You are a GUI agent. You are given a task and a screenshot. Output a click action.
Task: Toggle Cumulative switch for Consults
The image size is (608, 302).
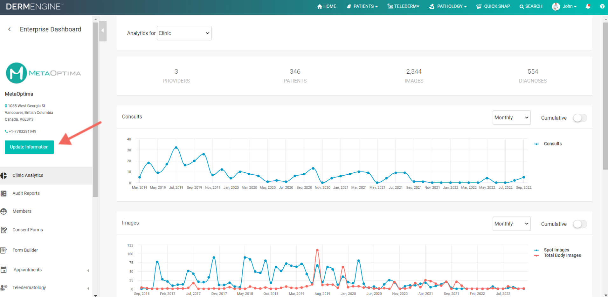tap(580, 118)
